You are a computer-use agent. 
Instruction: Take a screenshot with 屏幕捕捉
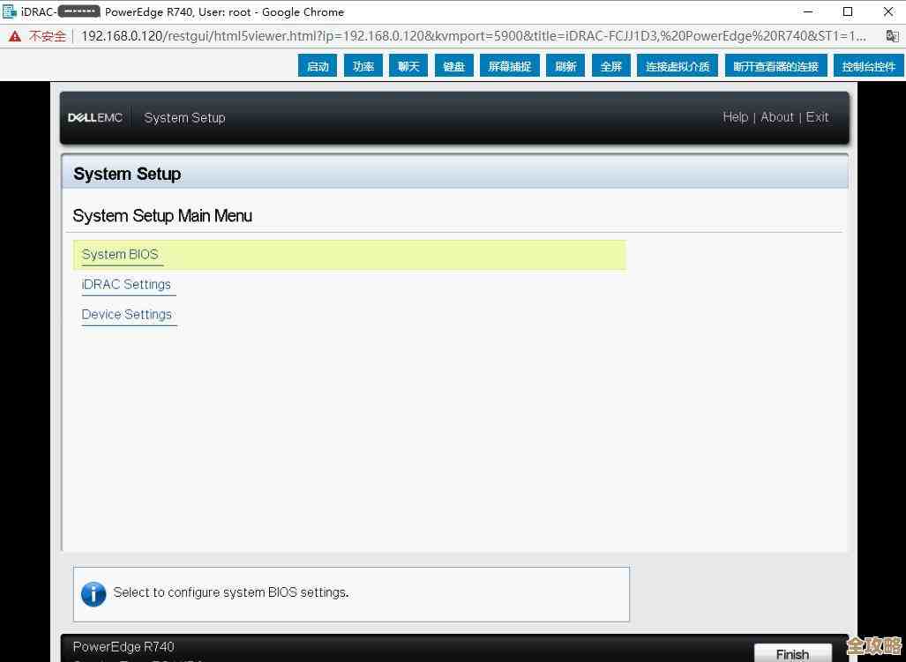click(x=510, y=66)
